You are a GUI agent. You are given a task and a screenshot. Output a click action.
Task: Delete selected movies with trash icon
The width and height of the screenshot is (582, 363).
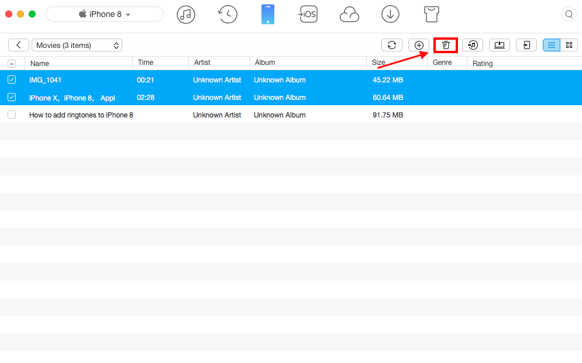click(445, 45)
